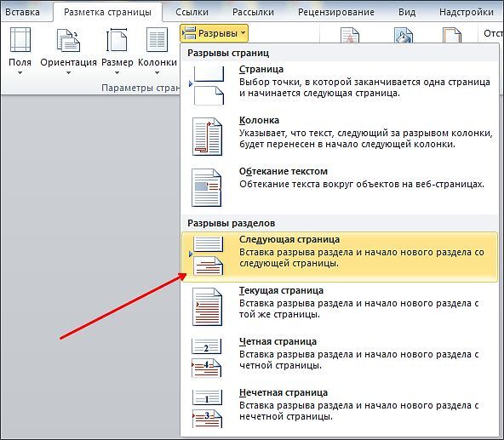Expand the arrow under Поля
This screenshot has height=440, width=504.
click(x=20, y=73)
